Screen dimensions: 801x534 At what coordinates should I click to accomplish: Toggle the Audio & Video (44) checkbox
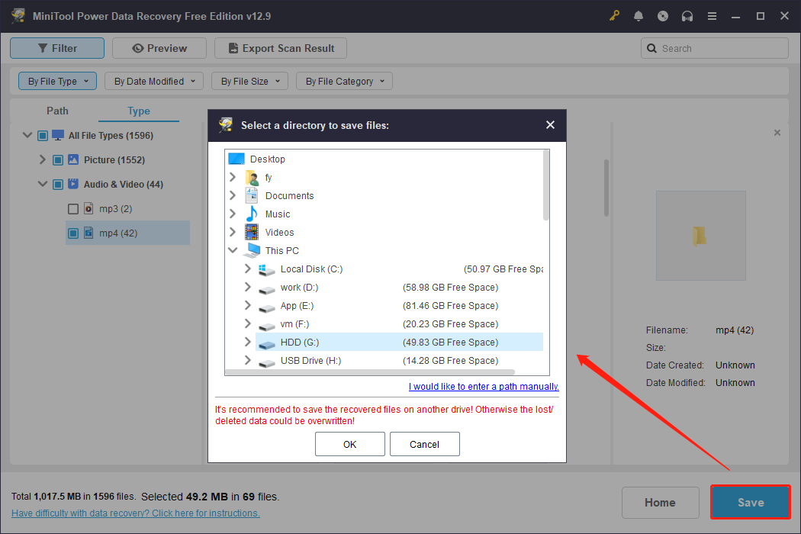click(58, 184)
